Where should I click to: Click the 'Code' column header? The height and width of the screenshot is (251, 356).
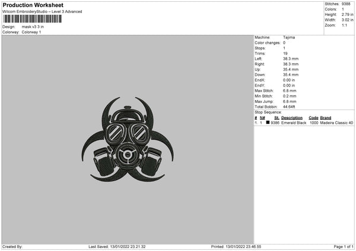click(313, 118)
